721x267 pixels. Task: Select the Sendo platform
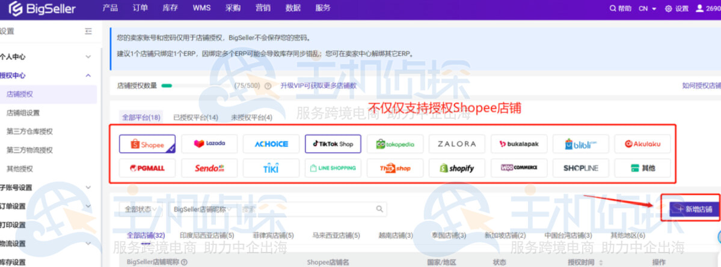point(209,168)
